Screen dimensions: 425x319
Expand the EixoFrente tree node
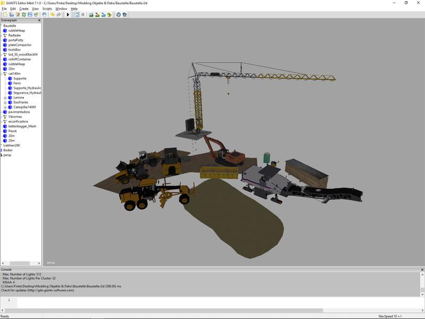tap(5, 102)
